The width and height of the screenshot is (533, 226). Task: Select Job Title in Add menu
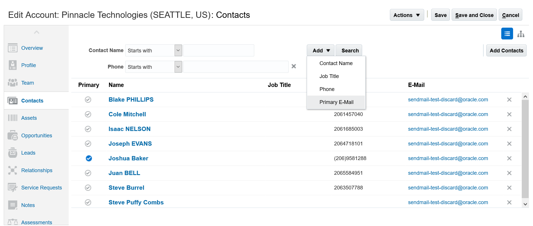329,76
